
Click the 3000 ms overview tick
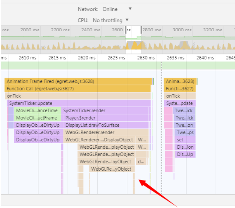pyautogui.click(x=182, y=30)
